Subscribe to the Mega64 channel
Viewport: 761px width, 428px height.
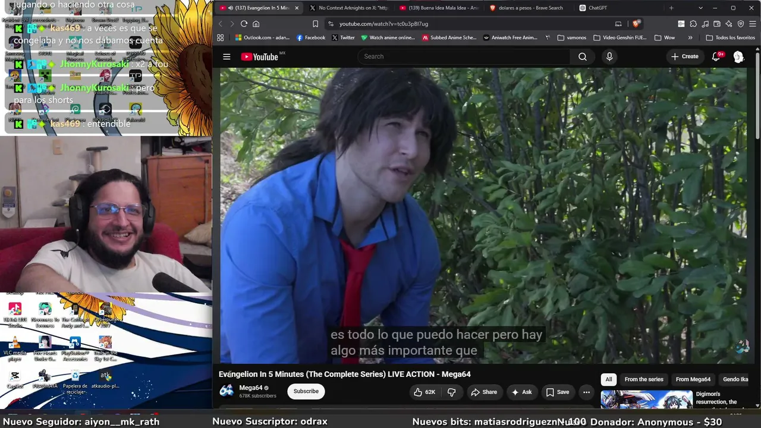(306, 391)
